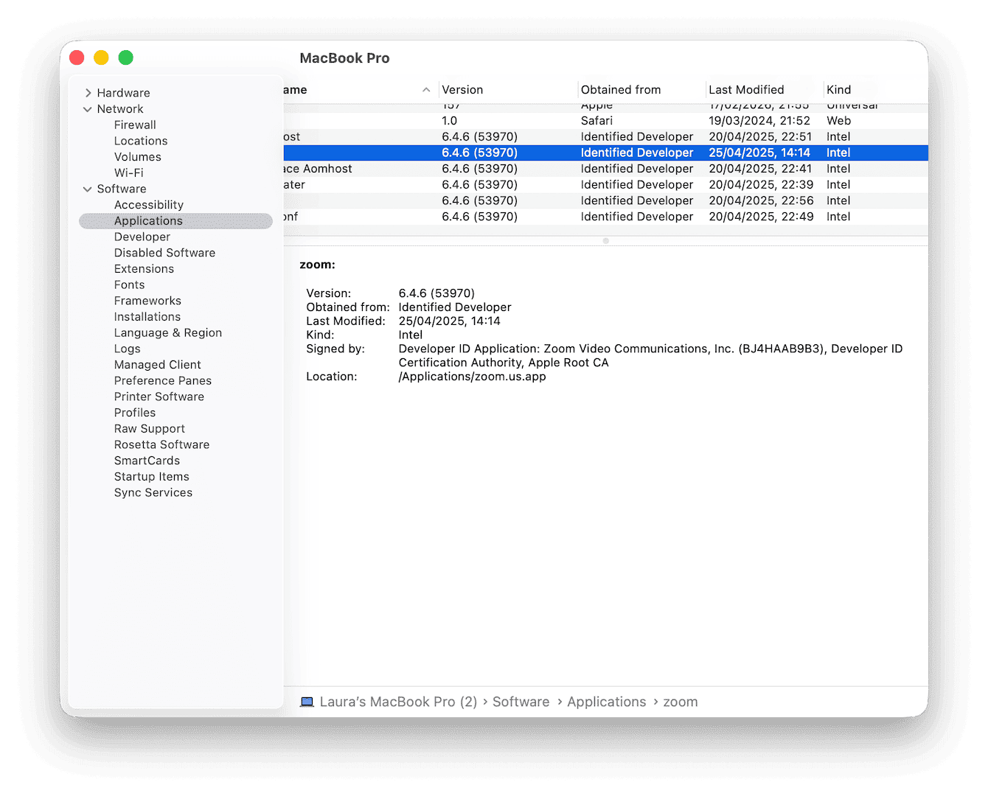The height and width of the screenshot is (796, 988).
Task: Select Profiles in sidebar
Action: [x=135, y=413]
